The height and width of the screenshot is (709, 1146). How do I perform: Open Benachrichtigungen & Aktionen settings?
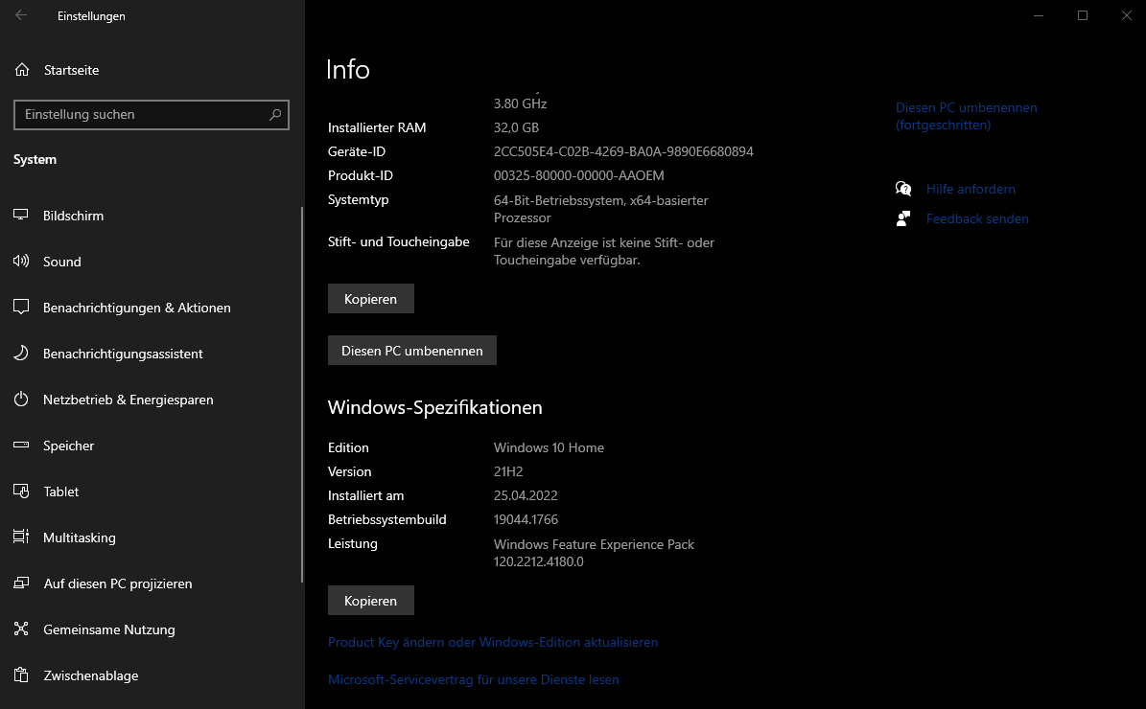136,308
